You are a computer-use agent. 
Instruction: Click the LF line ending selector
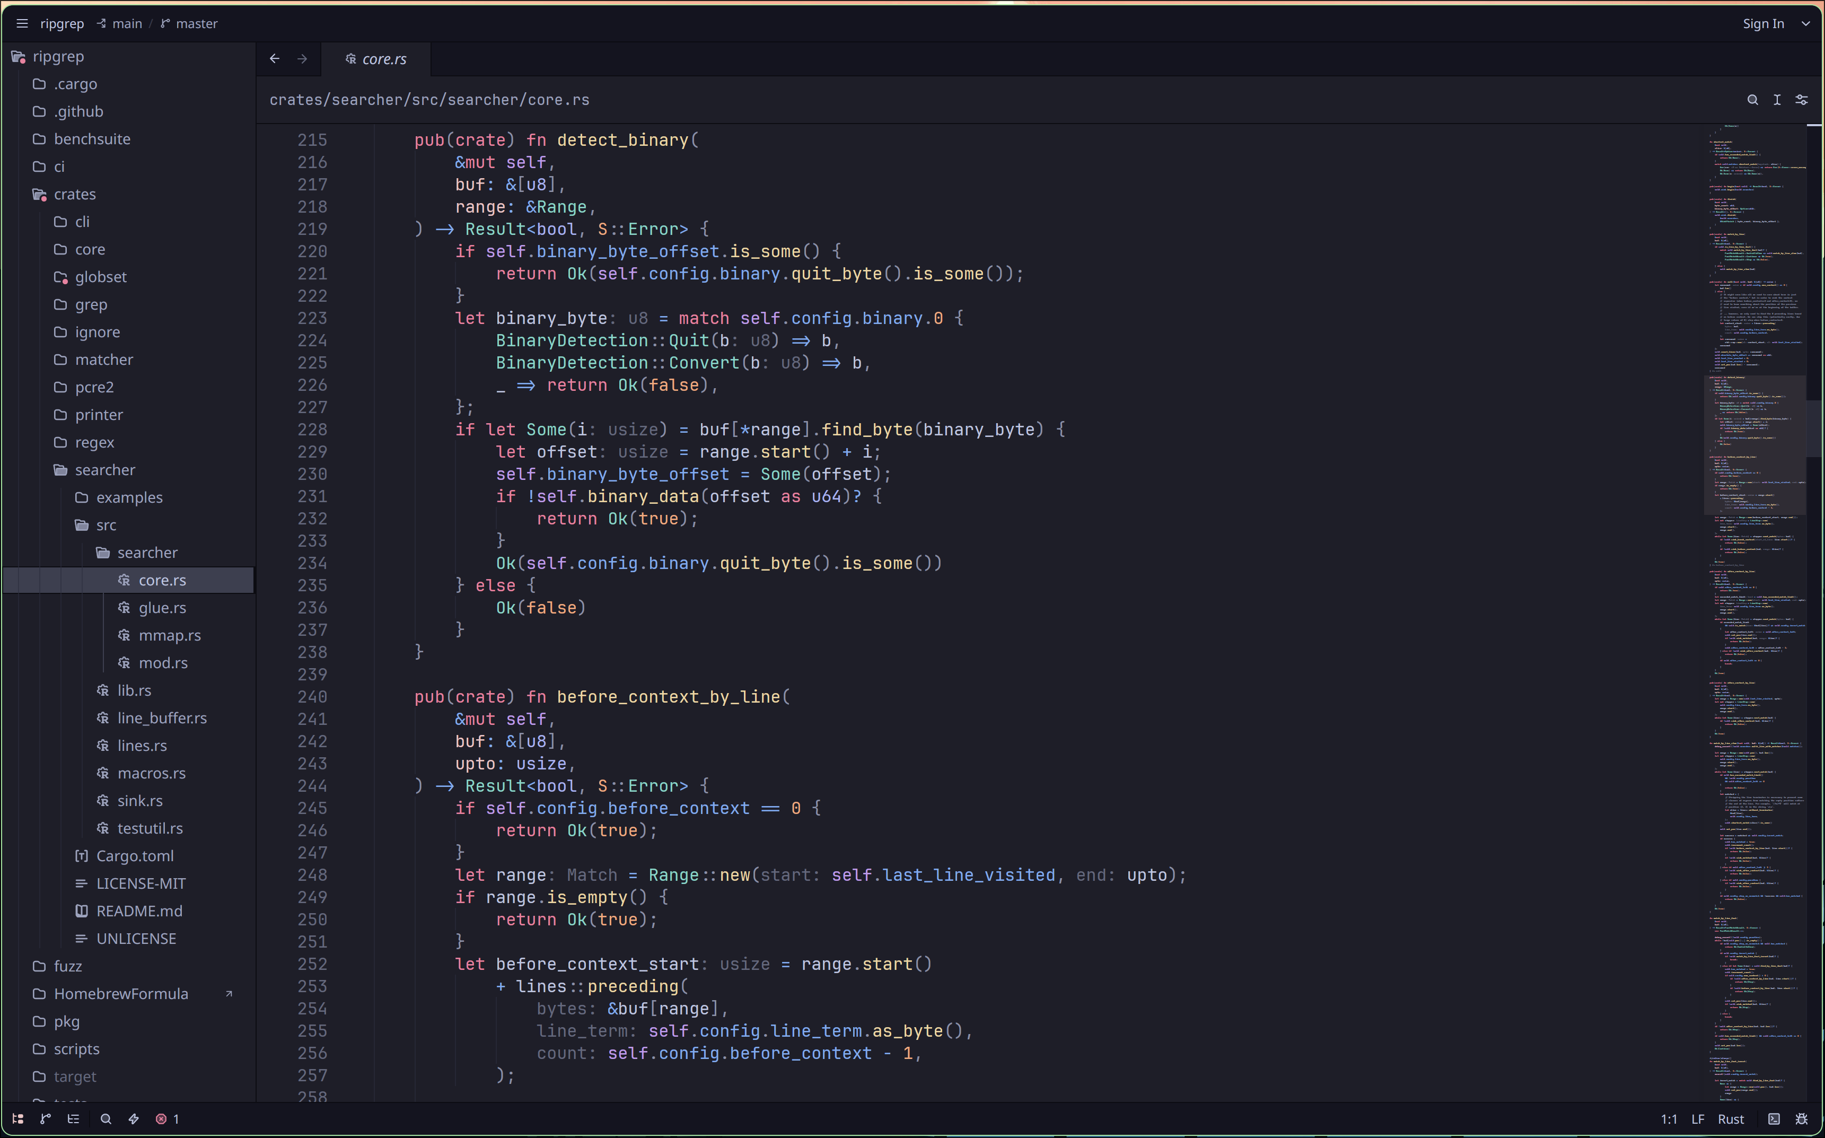[1698, 1118]
